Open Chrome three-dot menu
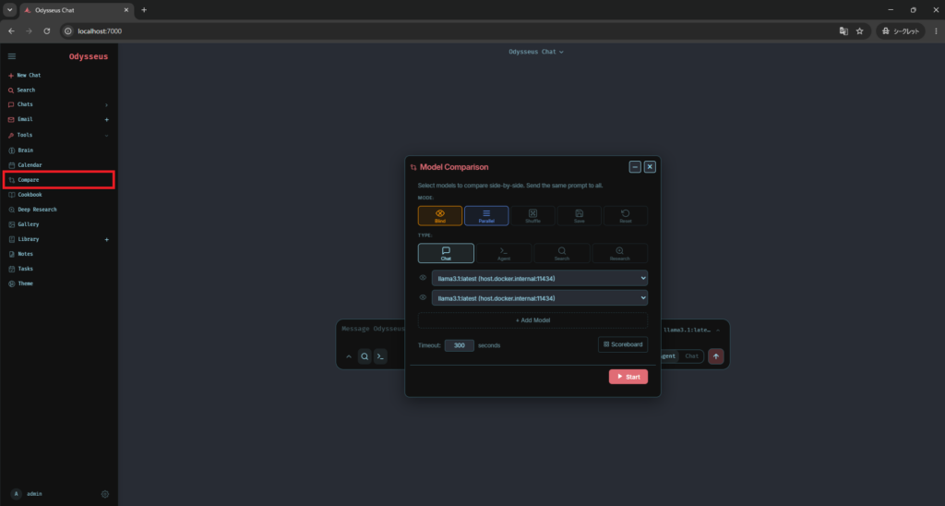The height and width of the screenshot is (506, 945). tap(936, 31)
